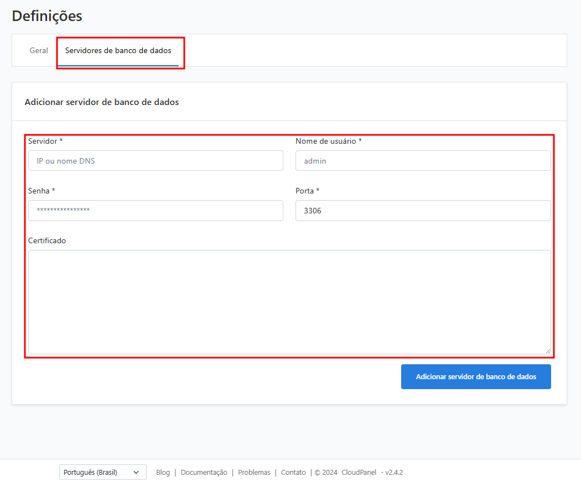The image size is (581, 482).
Task: Open the Problemas footer link
Action: [x=254, y=472]
